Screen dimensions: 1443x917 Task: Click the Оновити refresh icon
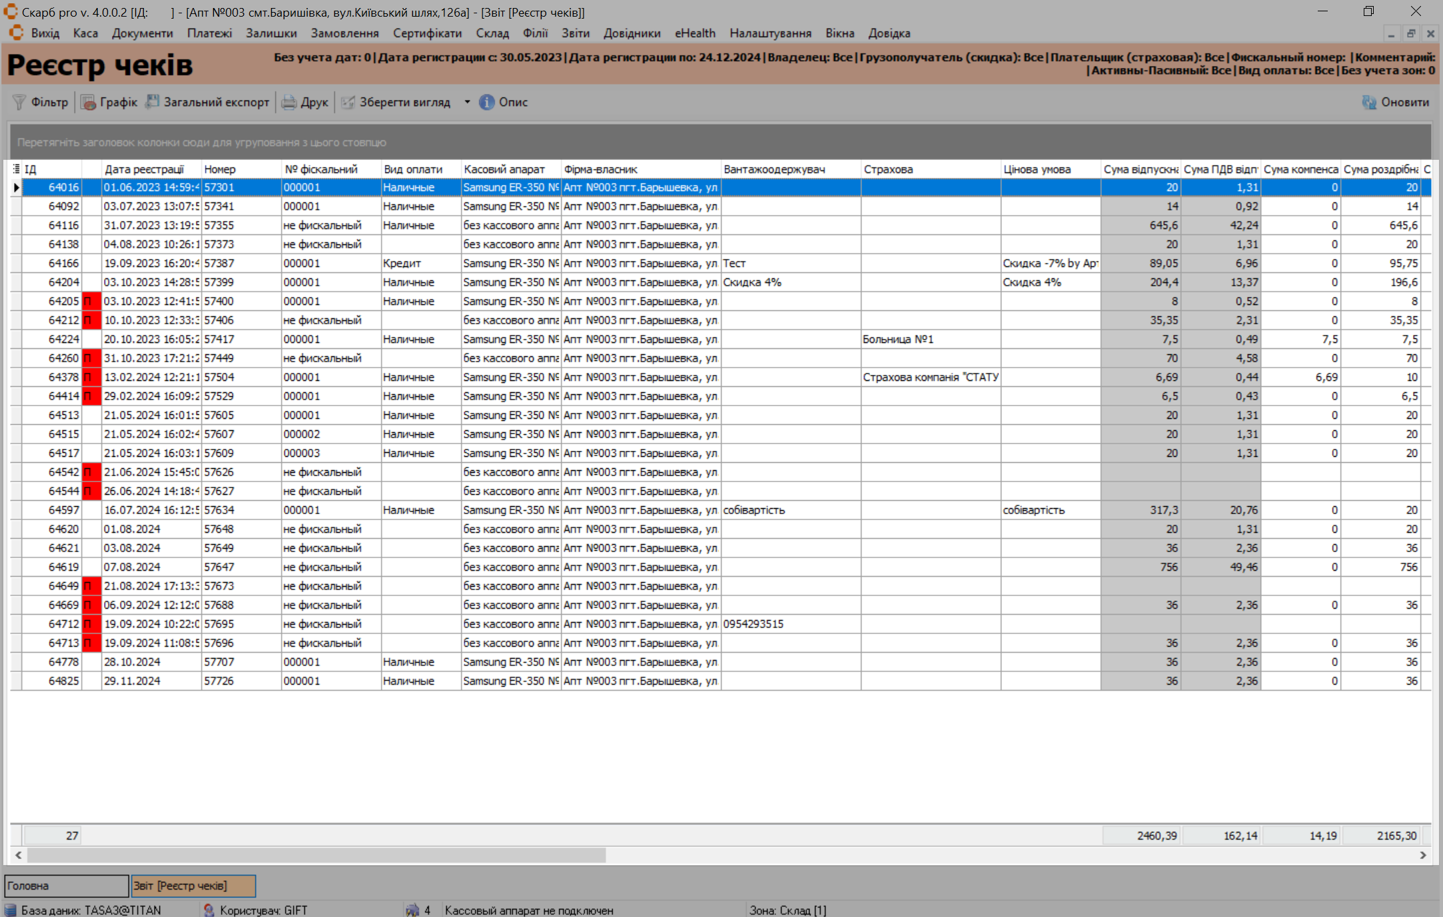coord(1369,102)
